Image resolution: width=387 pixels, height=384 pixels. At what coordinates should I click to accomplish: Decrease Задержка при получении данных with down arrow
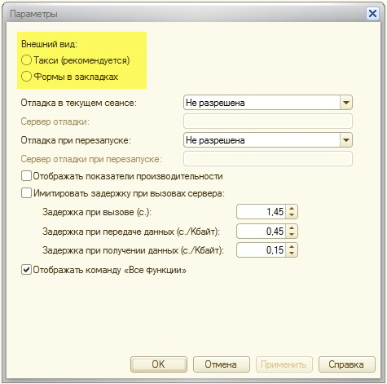[292, 253]
